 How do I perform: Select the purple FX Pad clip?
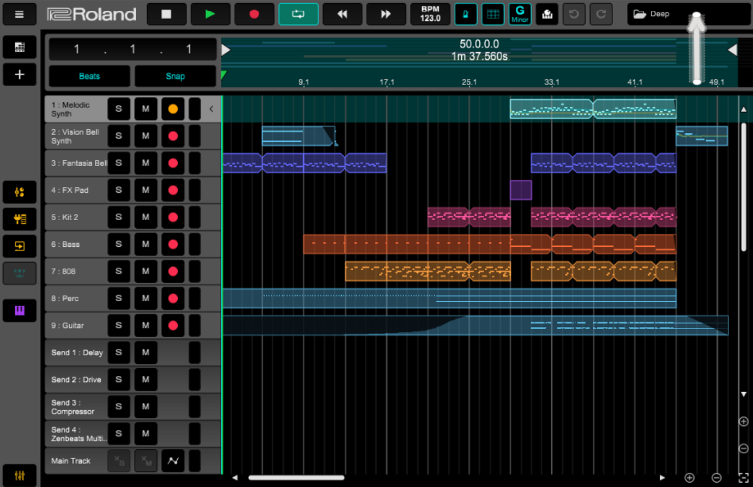tap(521, 190)
